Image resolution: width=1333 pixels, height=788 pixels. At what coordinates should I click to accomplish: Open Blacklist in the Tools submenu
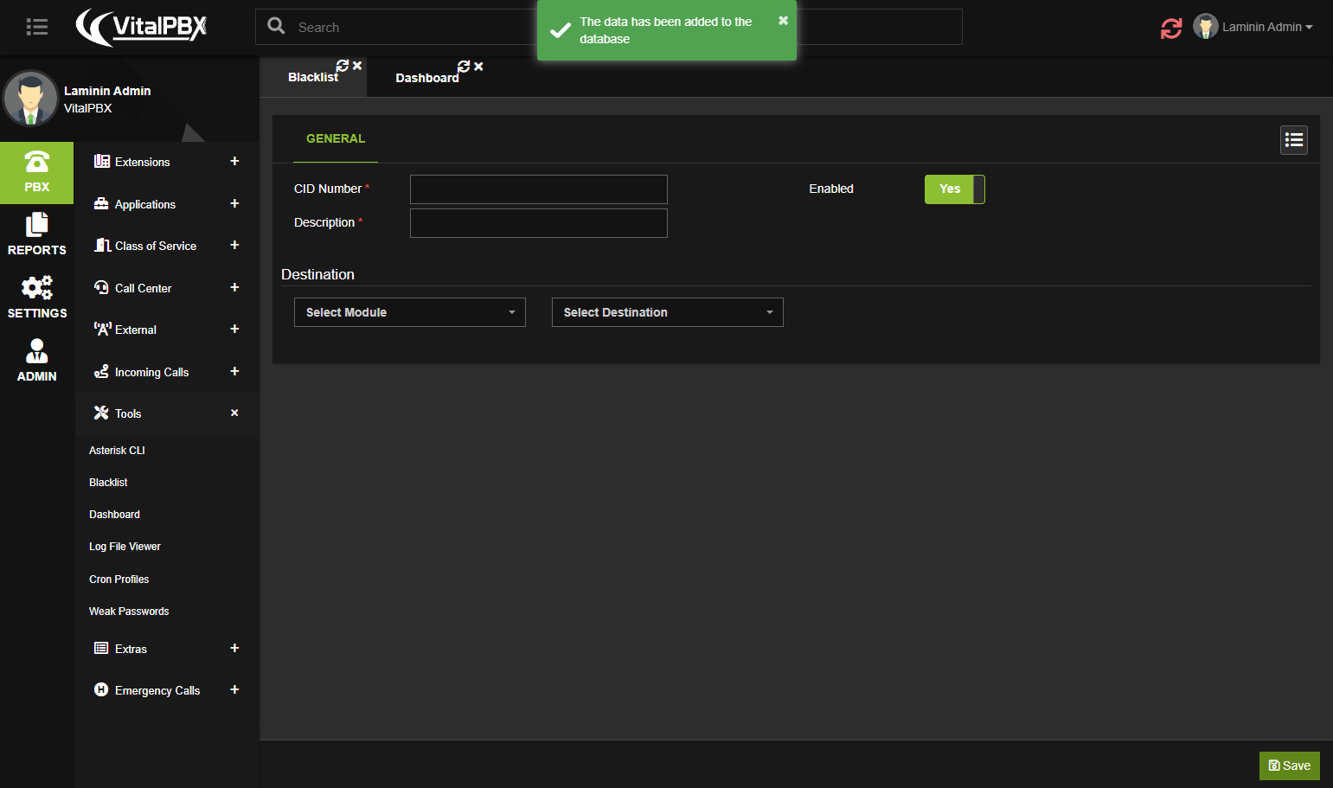click(x=108, y=483)
